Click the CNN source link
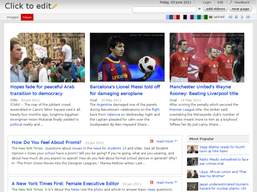 tap(14, 100)
